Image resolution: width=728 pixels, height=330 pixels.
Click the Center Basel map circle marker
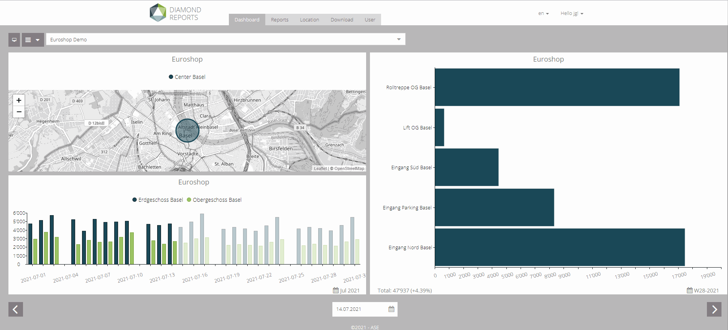click(187, 131)
